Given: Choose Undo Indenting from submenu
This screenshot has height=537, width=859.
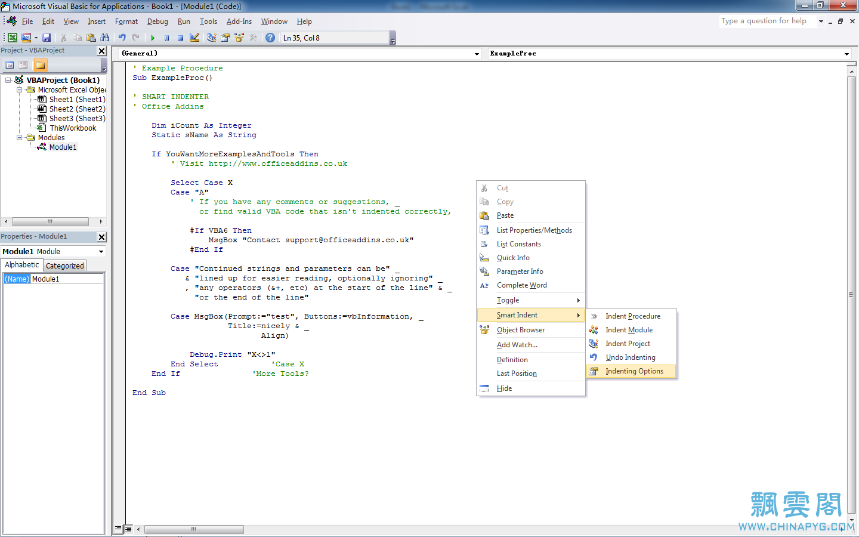Looking at the screenshot, I should (632, 357).
